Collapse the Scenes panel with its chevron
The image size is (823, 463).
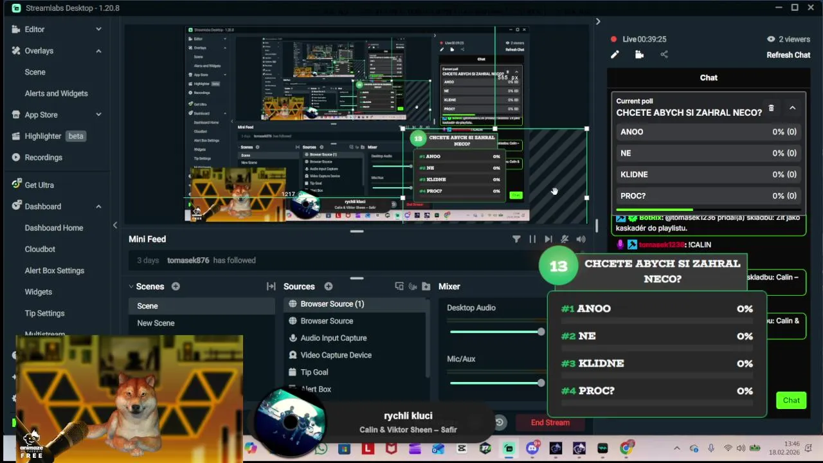(131, 287)
